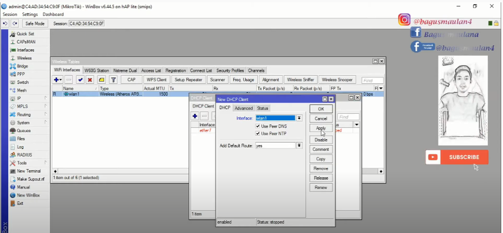Switch to the Connect List tab
The image size is (503, 233).
[201, 70]
